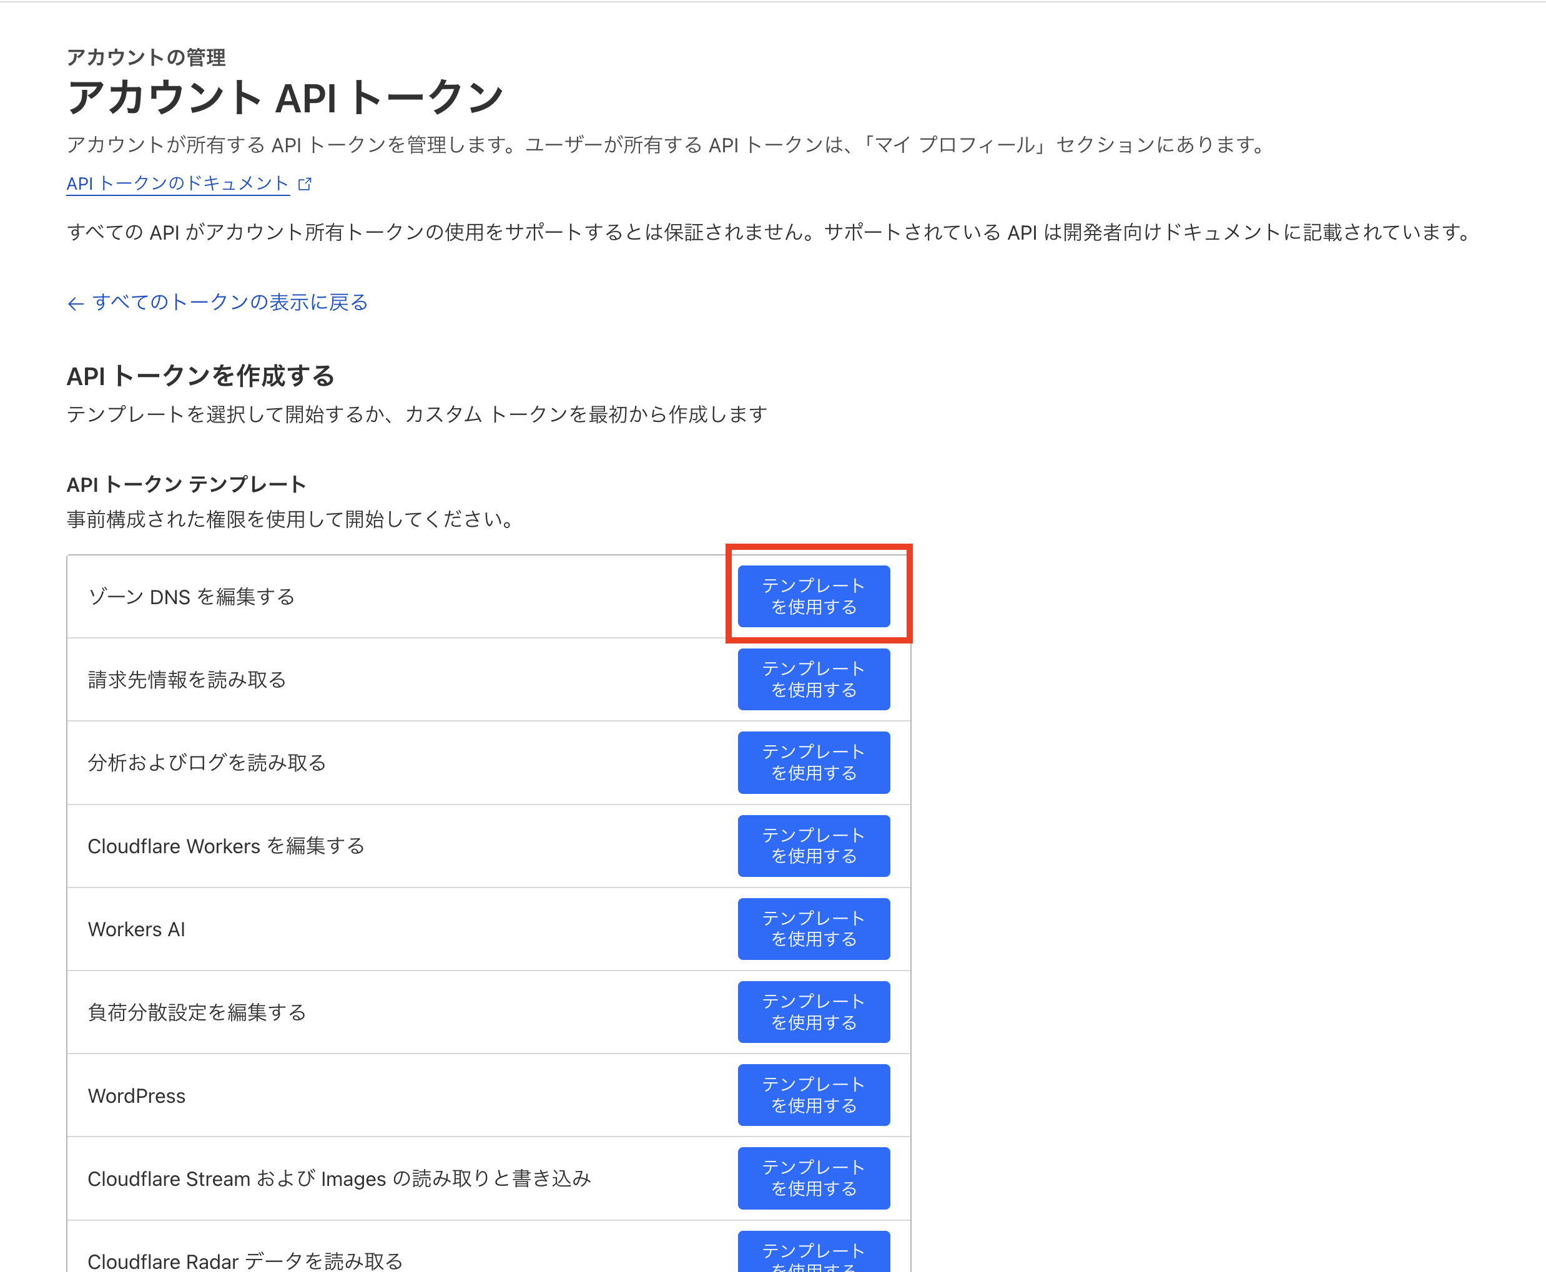Use template for ゾーン DNS を編集する
1546x1272 pixels.
pyautogui.click(x=813, y=595)
